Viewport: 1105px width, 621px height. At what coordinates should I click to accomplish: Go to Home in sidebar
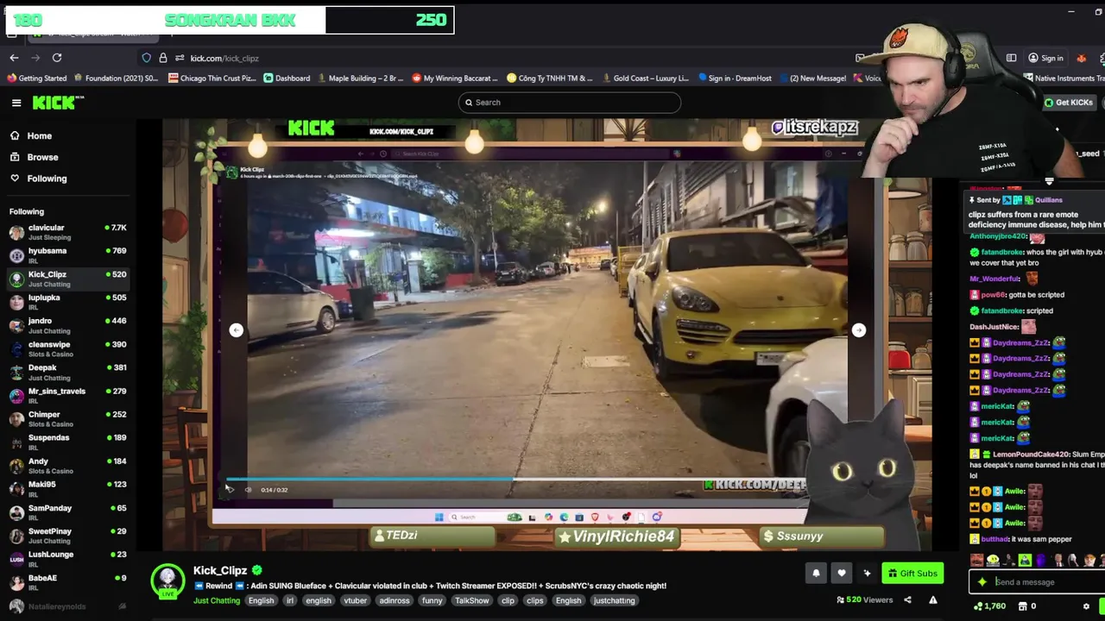(x=31, y=135)
